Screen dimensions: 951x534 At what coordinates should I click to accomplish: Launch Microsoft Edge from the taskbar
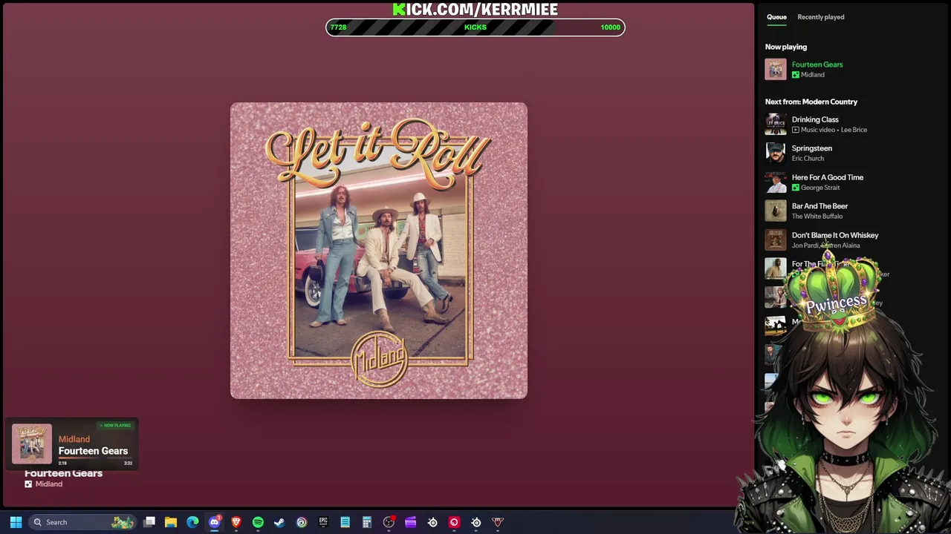tap(192, 522)
